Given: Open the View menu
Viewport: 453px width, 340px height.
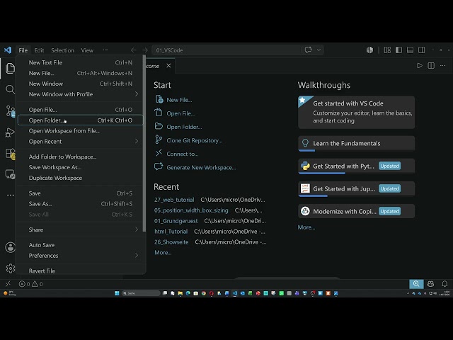Looking at the screenshot, I should 87,50.
